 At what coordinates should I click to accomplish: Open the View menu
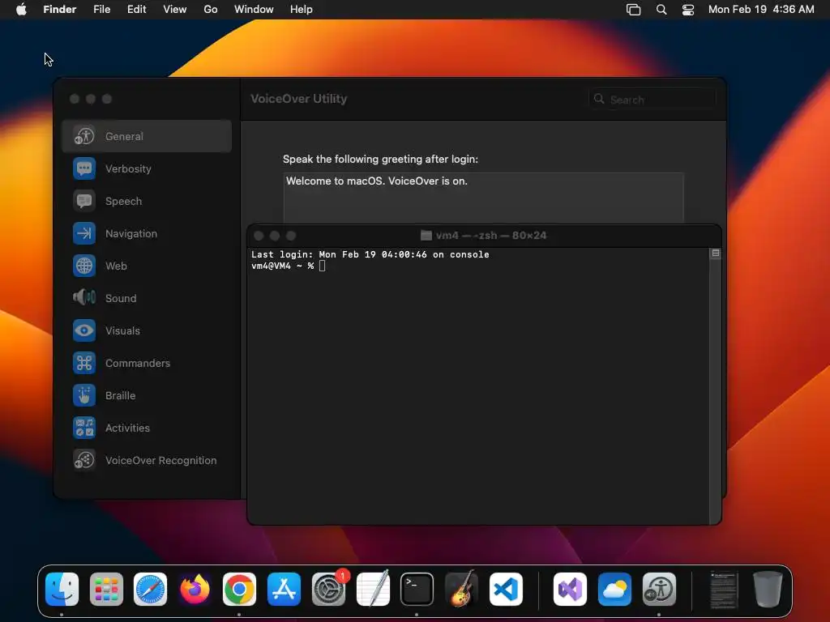(x=175, y=10)
